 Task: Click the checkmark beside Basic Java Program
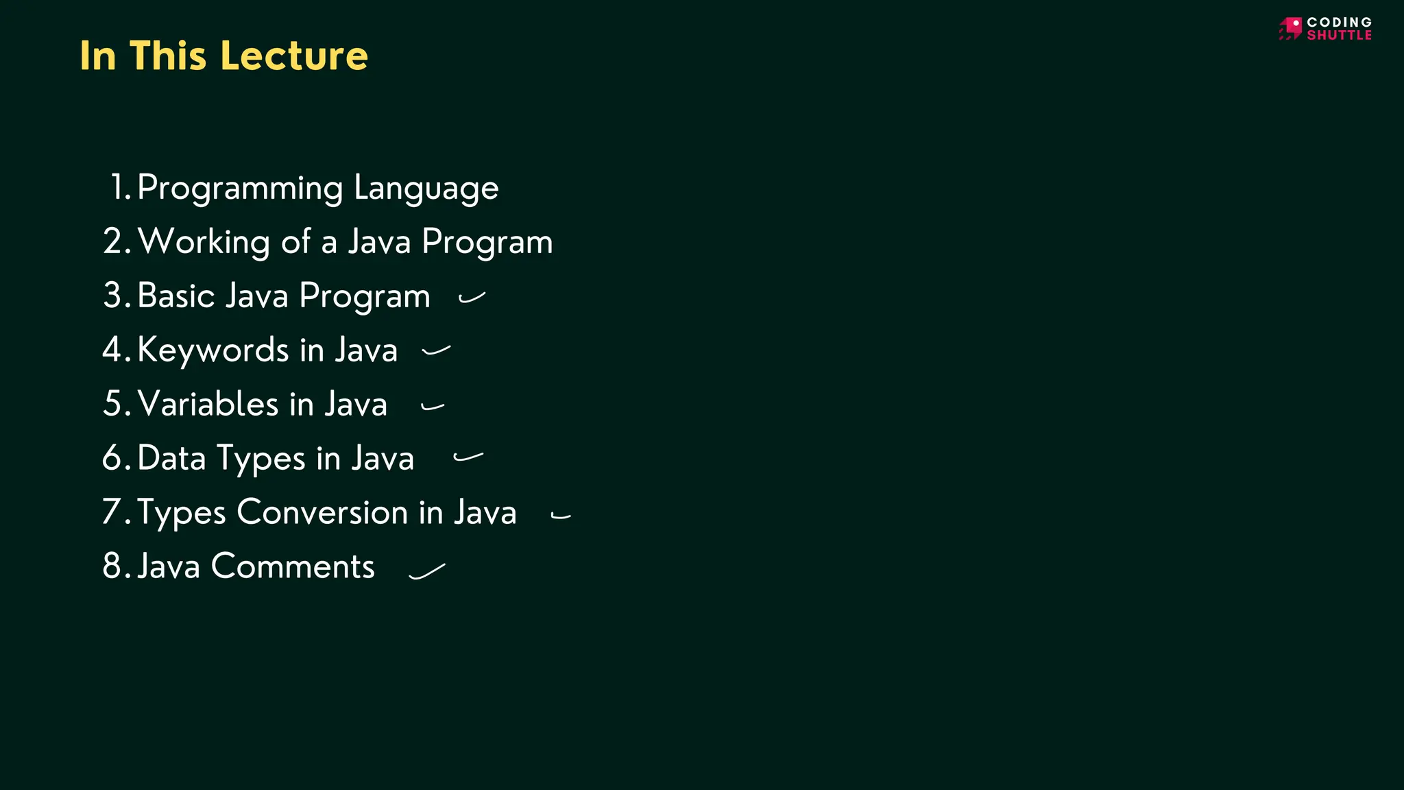(472, 298)
